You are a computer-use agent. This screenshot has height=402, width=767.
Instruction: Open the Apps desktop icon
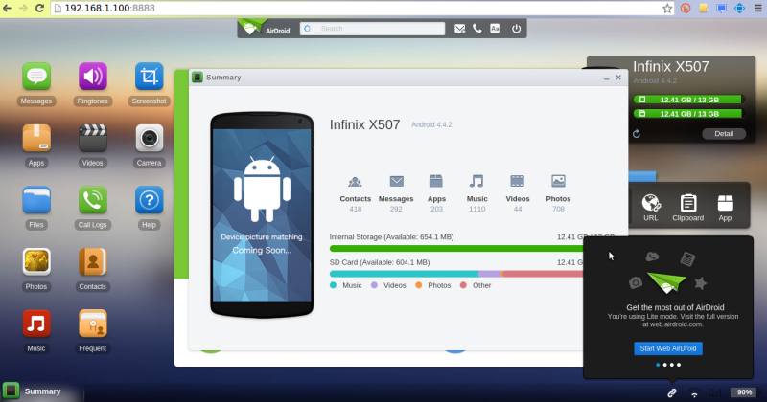coord(36,138)
